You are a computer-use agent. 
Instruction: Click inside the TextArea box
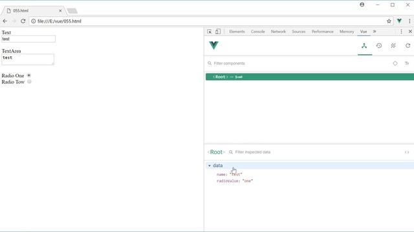[x=28, y=59]
